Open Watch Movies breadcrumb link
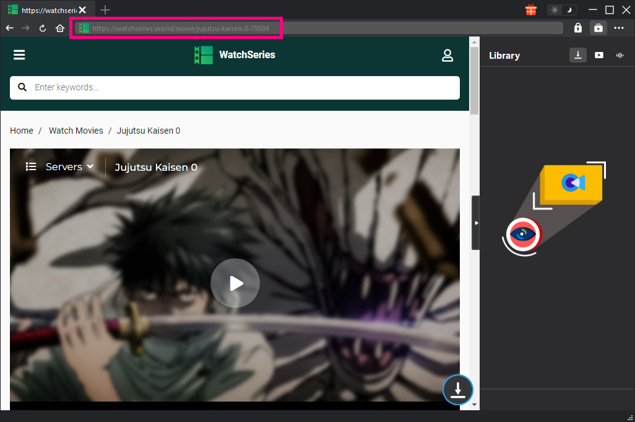 (x=76, y=131)
